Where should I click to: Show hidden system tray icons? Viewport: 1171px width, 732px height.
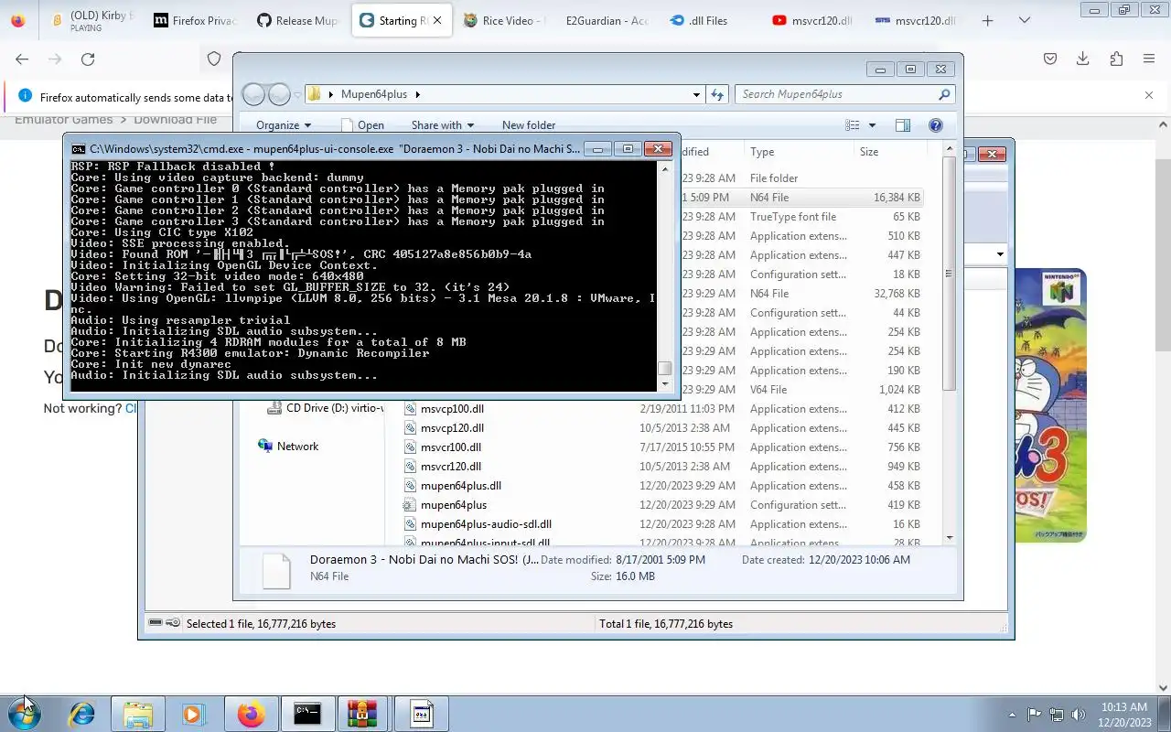[x=1012, y=715]
